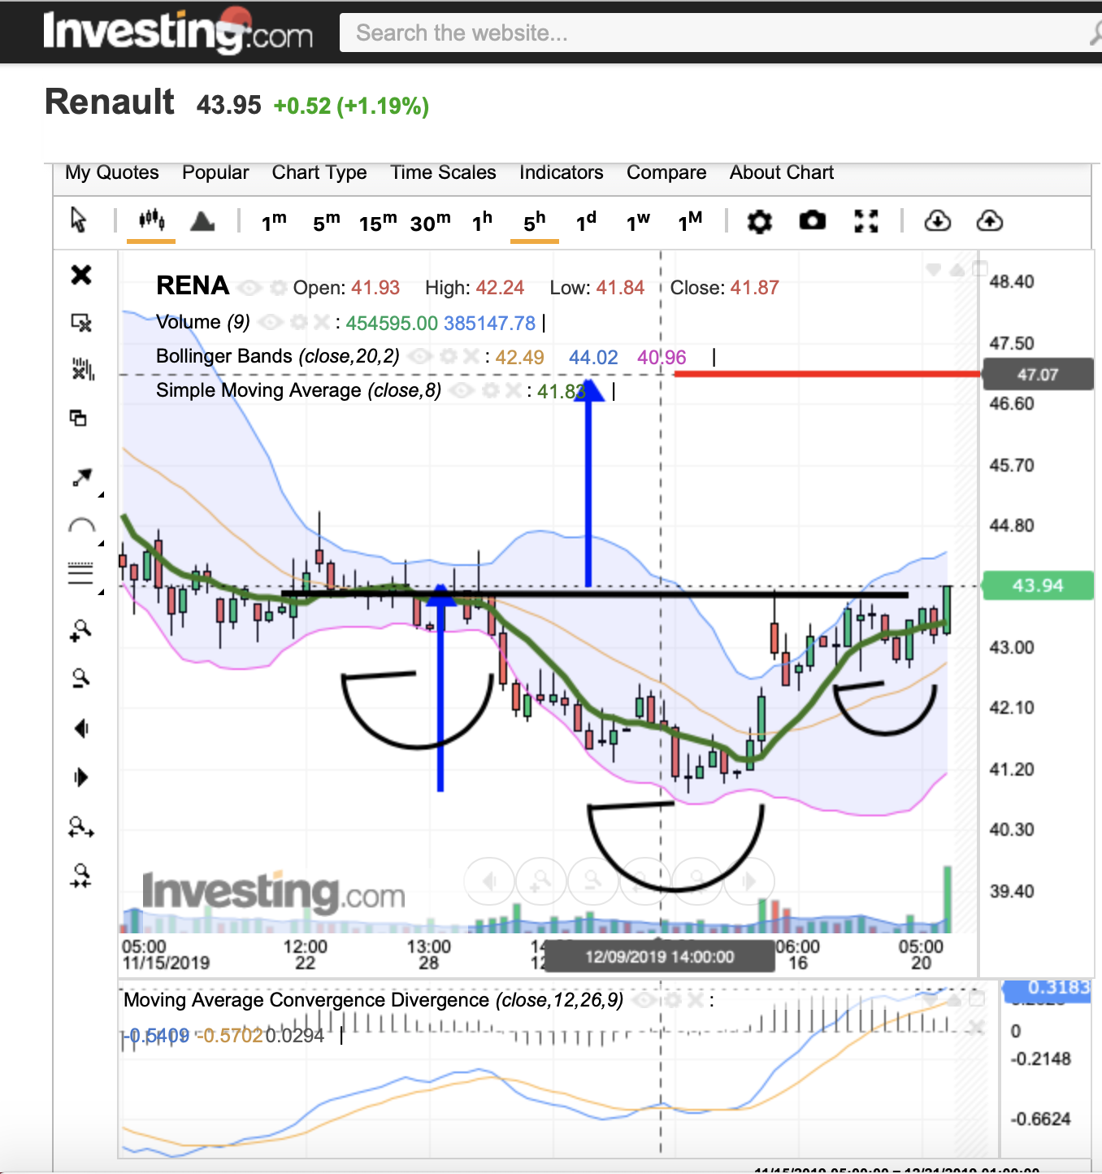Open the Popular menu
The height and width of the screenshot is (1174, 1102).
(215, 172)
